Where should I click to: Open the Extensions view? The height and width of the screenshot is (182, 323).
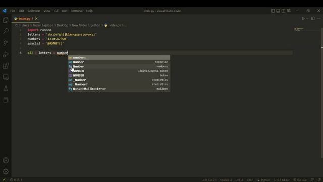pos(6,66)
